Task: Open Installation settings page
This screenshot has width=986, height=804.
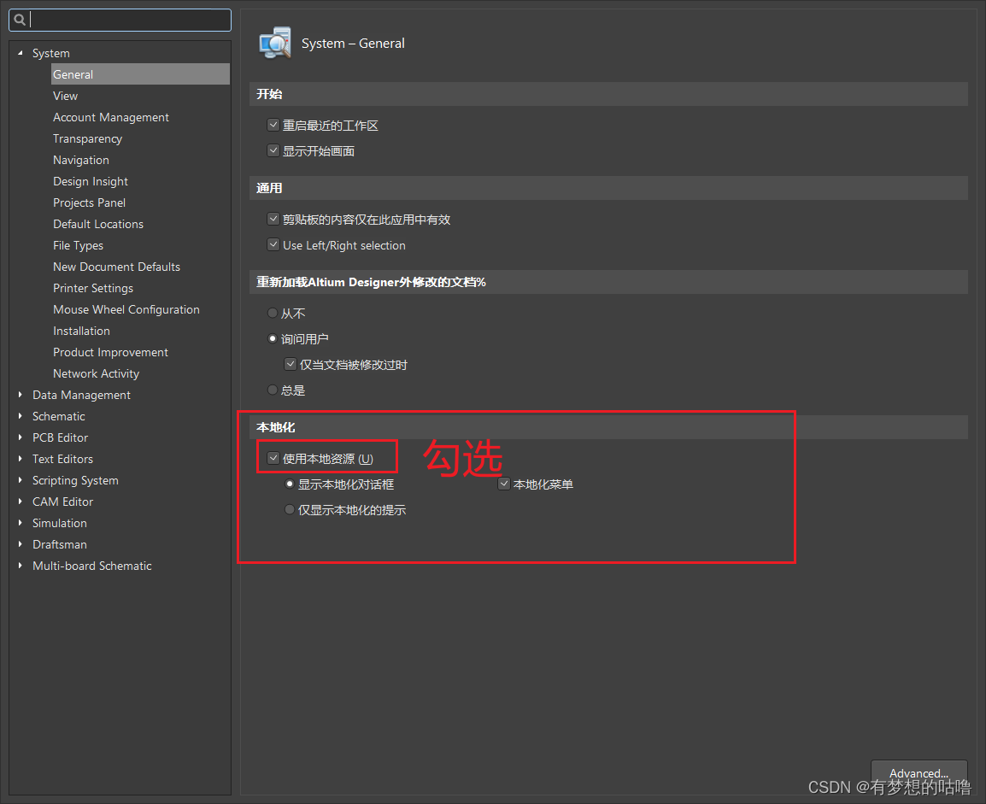Action: [81, 331]
